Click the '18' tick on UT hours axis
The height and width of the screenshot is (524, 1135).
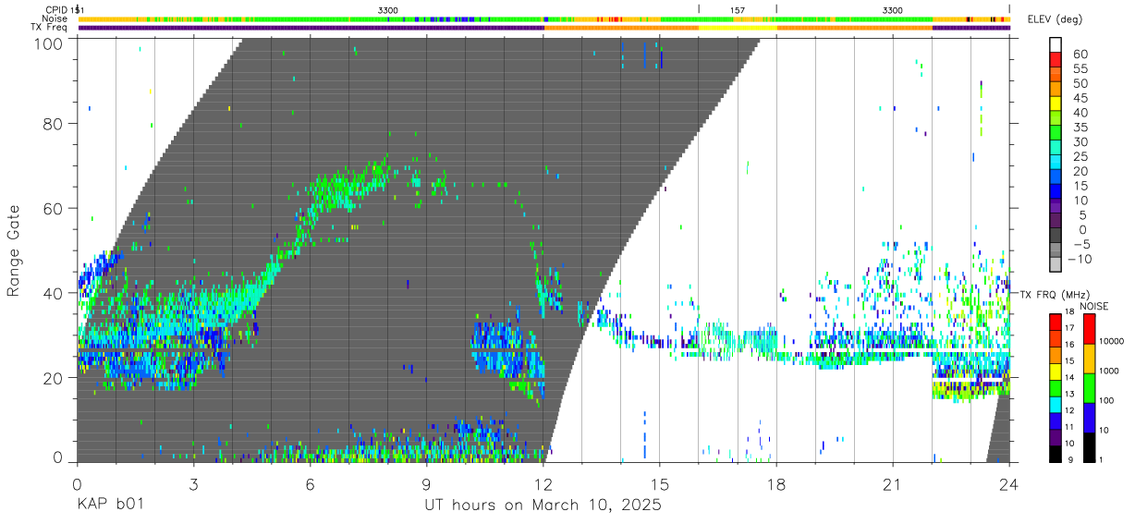click(x=776, y=484)
